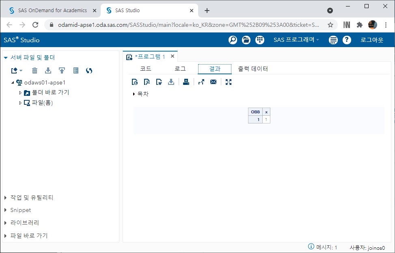395x253 pixels.
Task: Print the results with printer icon
Action: point(186,82)
